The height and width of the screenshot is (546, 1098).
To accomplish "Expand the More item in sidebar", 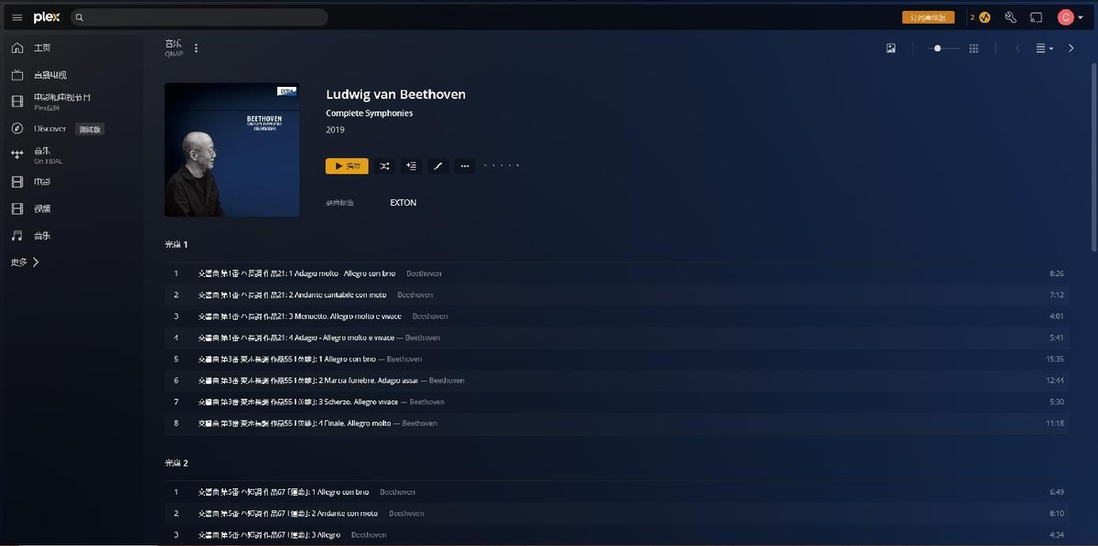I will point(26,262).
